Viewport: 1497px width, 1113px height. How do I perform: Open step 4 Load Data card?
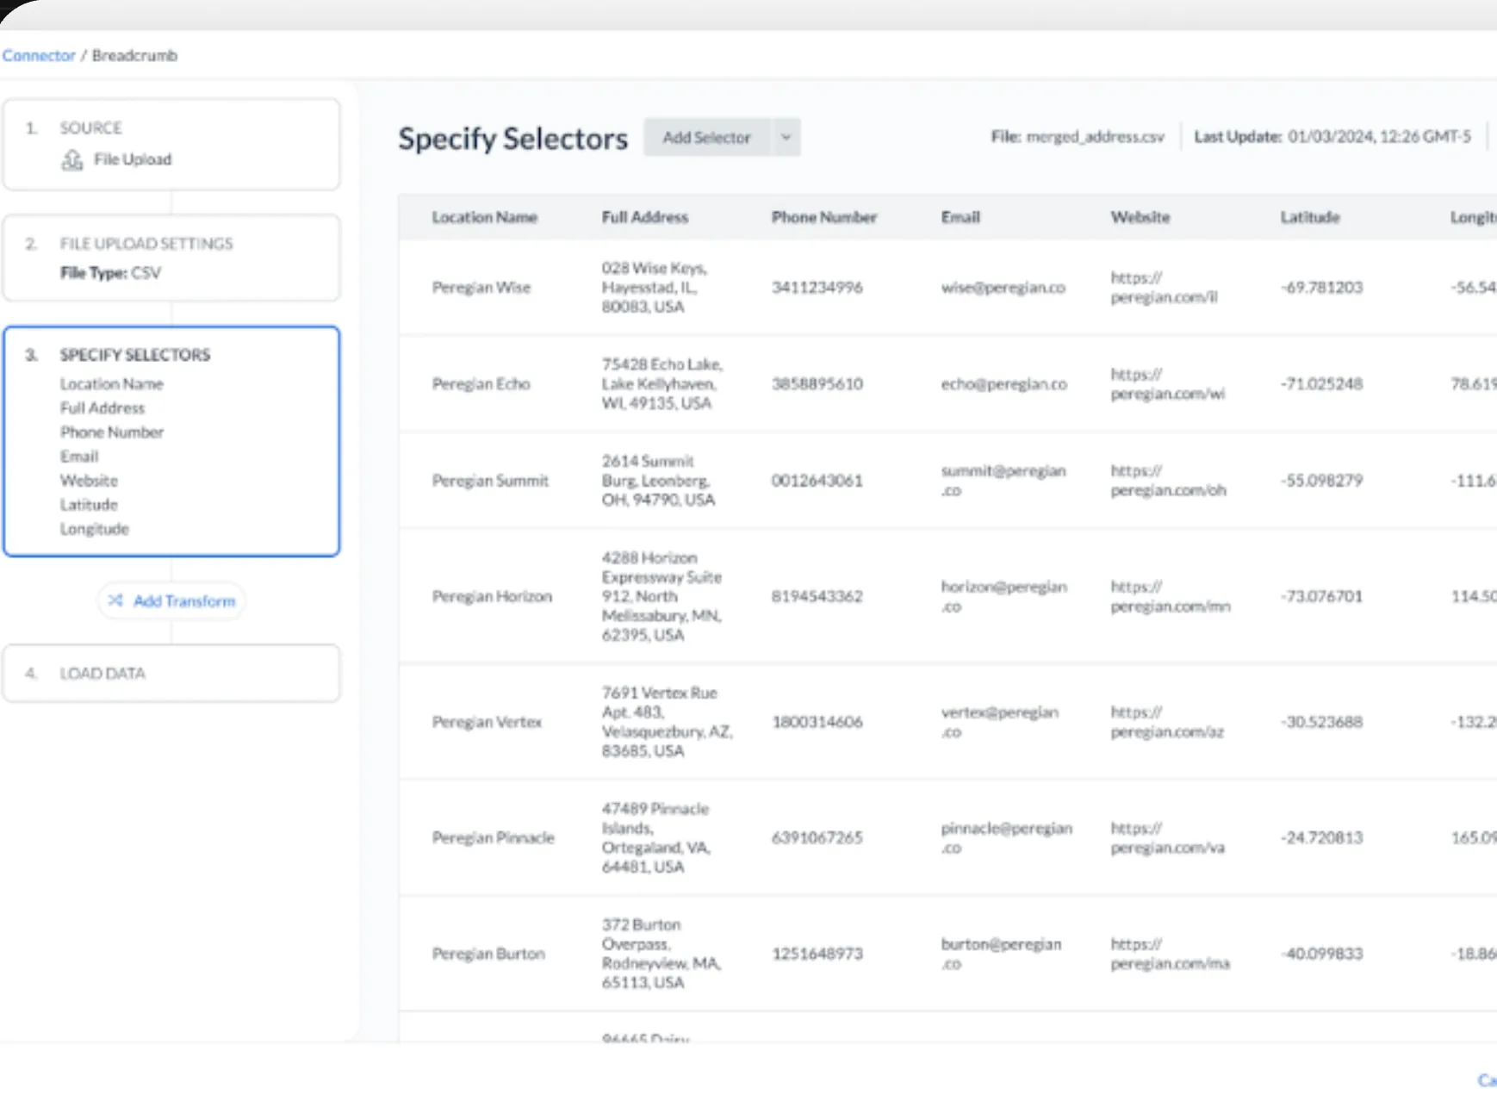(x=171, y=673)
